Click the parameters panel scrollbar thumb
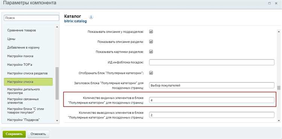Image resolution: width=282 pixels, height=139 pixels. pyautogui.click(x=279, y=88)
